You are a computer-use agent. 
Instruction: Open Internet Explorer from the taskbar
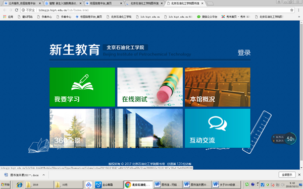tap(19, 184)
